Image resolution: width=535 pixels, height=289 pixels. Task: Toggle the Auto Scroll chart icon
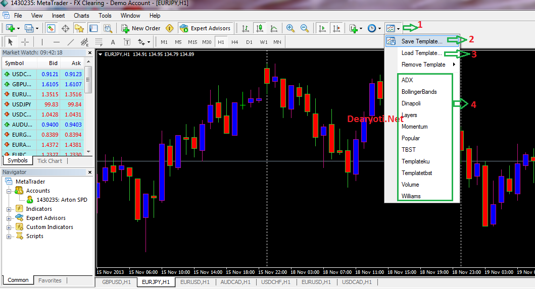(322, 28)
